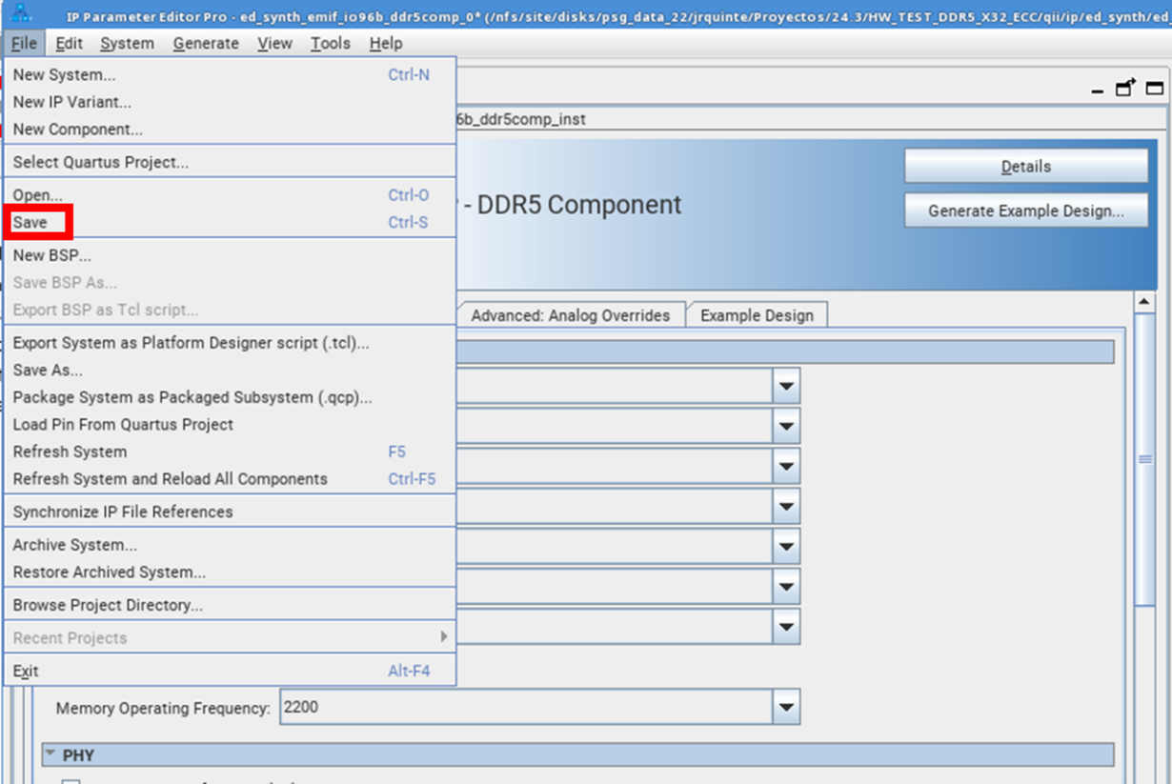Open first parameter dropdown arrow below tabs
1172x784 pixels.
(x=786, y=386)
